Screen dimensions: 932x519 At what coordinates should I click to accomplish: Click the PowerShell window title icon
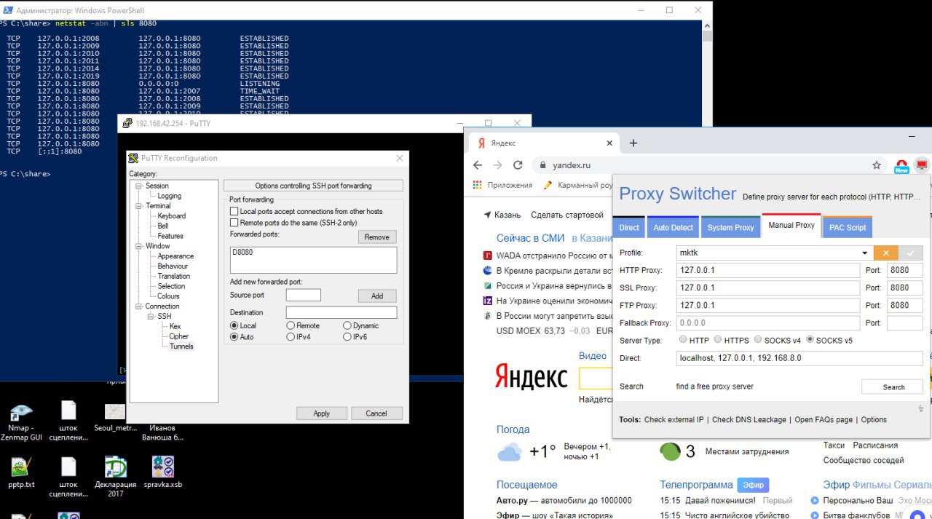tap(7, 10)
